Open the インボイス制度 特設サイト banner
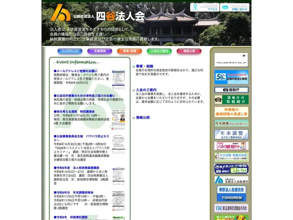The height and width of the screenshot is (220, 293). pyautogui.click(x=231, y=146)
